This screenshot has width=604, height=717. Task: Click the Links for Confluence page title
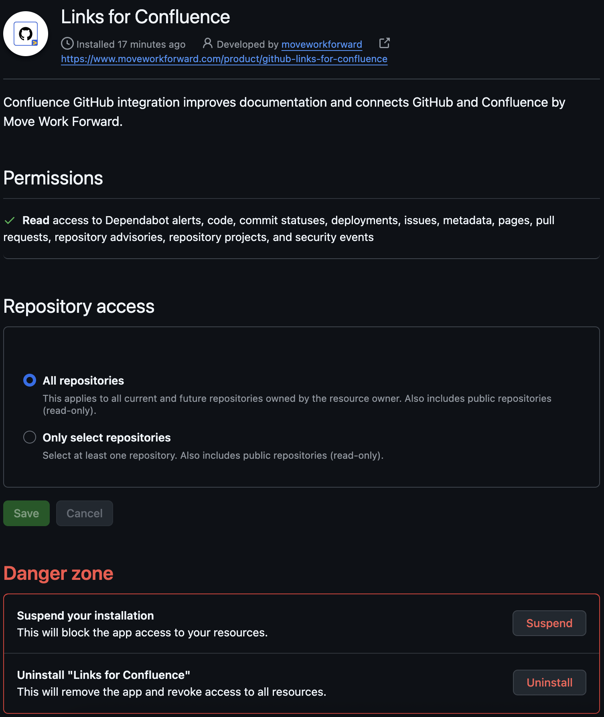146,17
